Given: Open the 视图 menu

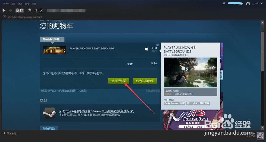Looking at the screenshot, I should click(13, 3).
